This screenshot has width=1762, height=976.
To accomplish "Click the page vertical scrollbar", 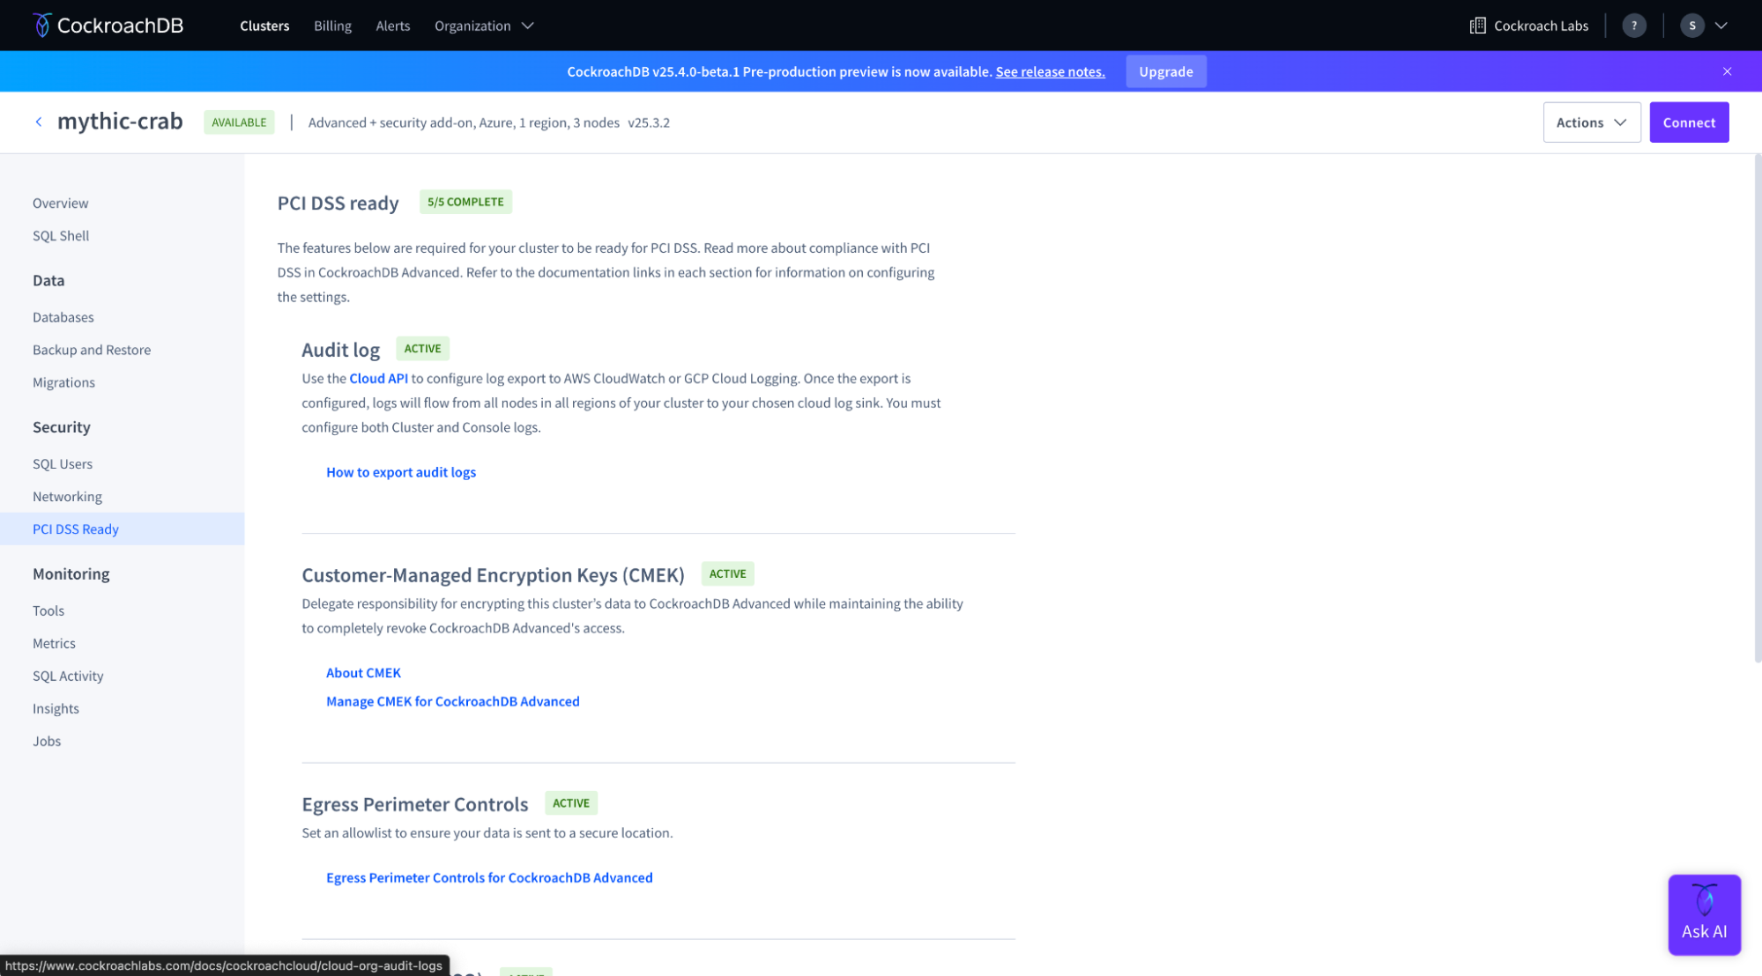I will (x=1757, y=405).
